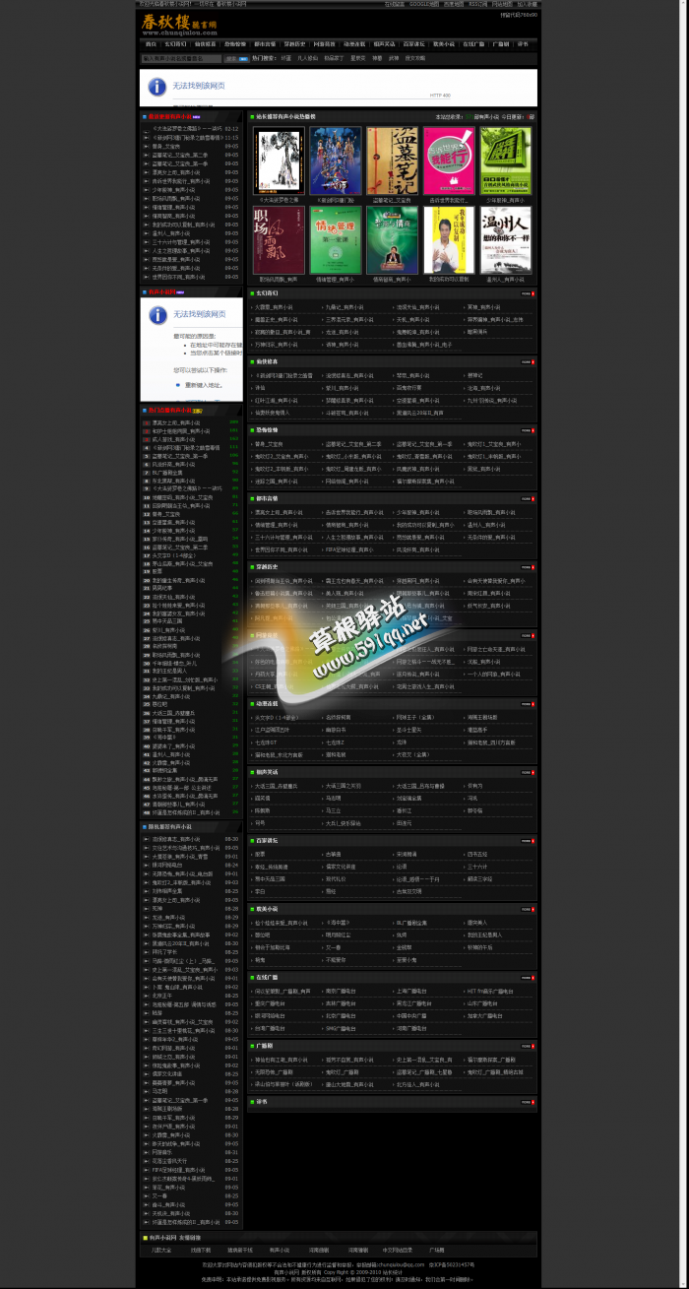Open 在线广播 in the navigation bar
Viewport: 689px width, 1289px height.
(473, 44)
